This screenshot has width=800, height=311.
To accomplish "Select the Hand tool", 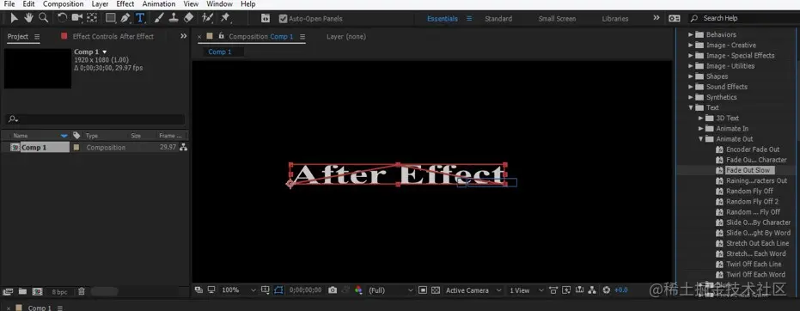I will point(28,18).
